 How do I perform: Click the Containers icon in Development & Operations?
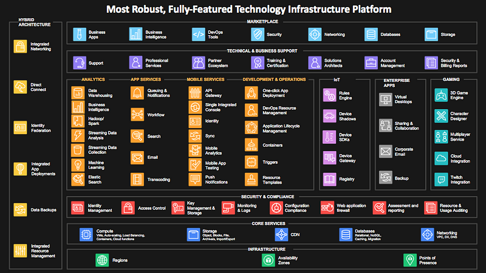click(252, 145)
